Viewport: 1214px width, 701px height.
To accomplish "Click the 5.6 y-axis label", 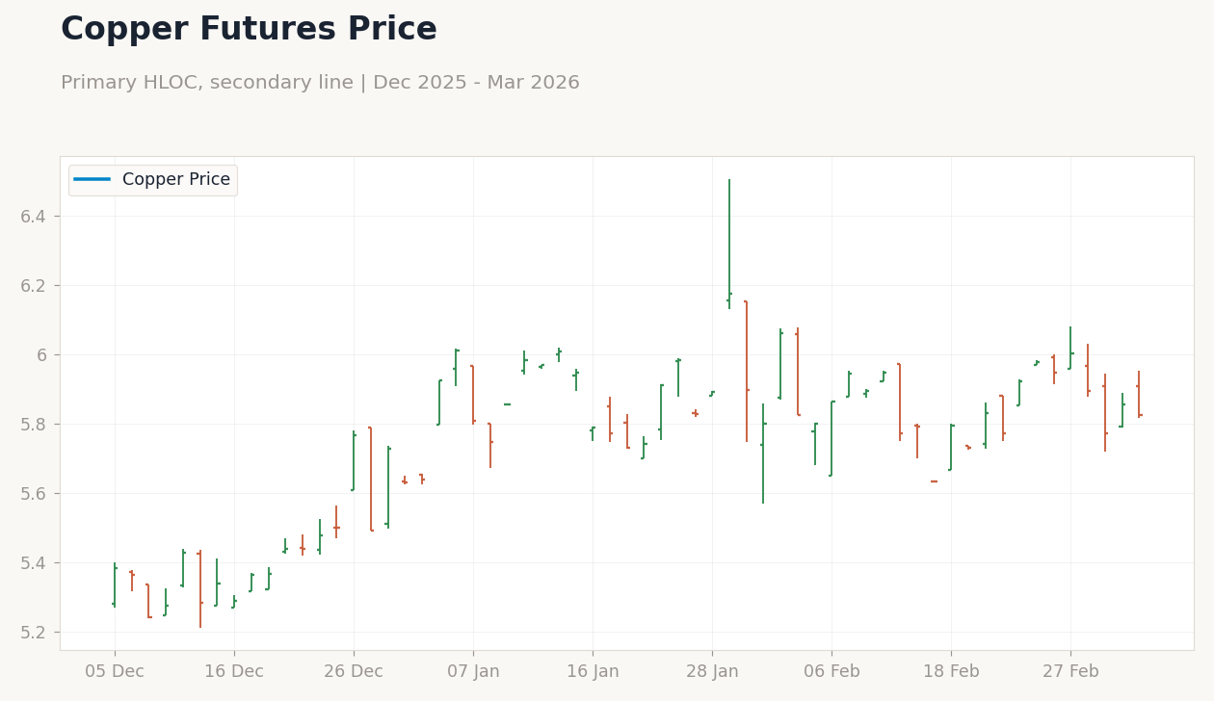I will click(x=34, y=494).
